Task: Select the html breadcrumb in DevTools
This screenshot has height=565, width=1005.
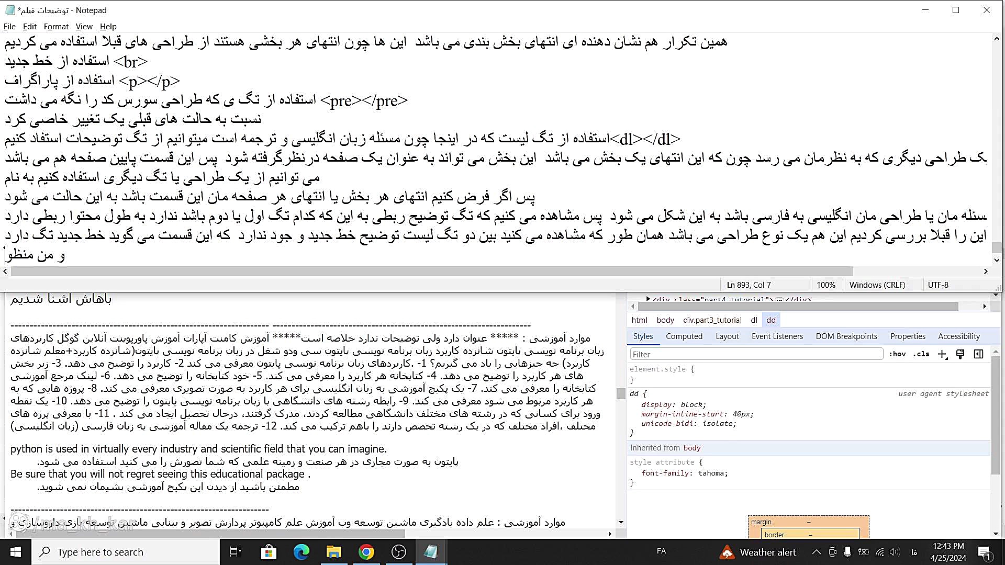Action: point(639,320)
